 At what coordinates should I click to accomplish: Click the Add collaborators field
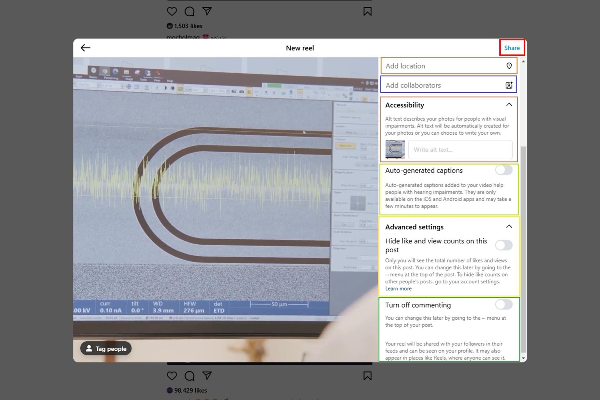448,85
